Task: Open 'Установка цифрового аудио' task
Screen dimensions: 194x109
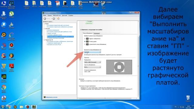Action: click(x=55, y=35)
